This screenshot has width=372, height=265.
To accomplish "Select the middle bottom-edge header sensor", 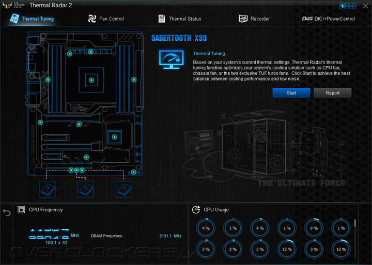I will [x=76, y=170].
